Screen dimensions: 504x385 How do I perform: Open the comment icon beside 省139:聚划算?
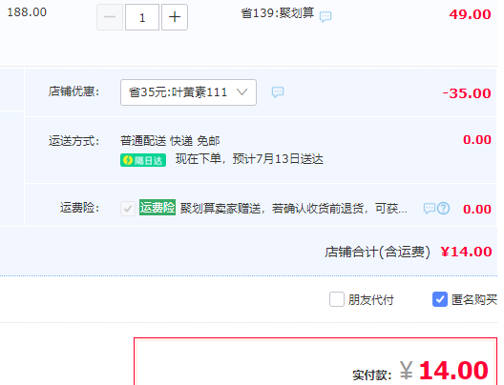(325, 16)
